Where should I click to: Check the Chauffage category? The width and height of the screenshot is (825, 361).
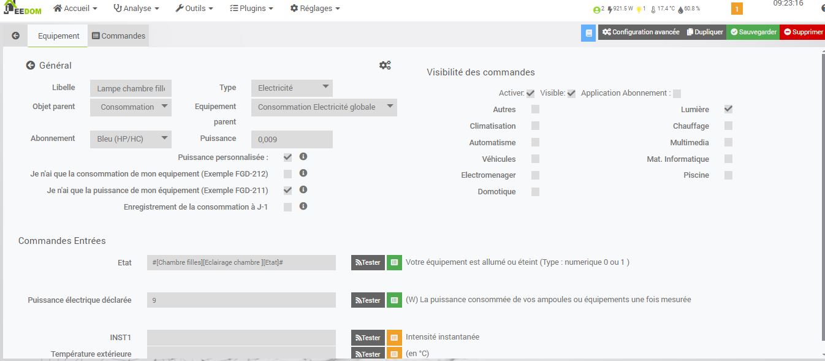click(x=728, y=126)
